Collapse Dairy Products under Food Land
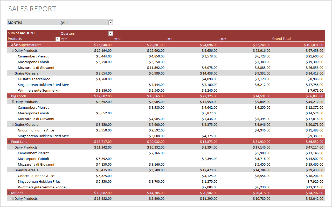 click(13, 147)
